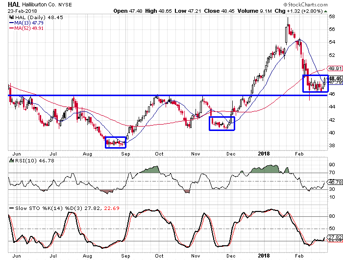Viewport: 343px width, 260px height.
Task: Click the 38 price axis label
Action: pyautogui.click(x=332, y=146)
